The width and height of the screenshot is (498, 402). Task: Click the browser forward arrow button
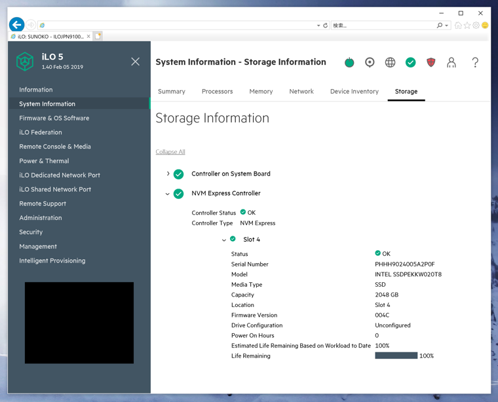pos(31,25)
